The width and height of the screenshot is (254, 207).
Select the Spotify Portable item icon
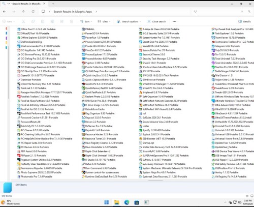[141, 130]
